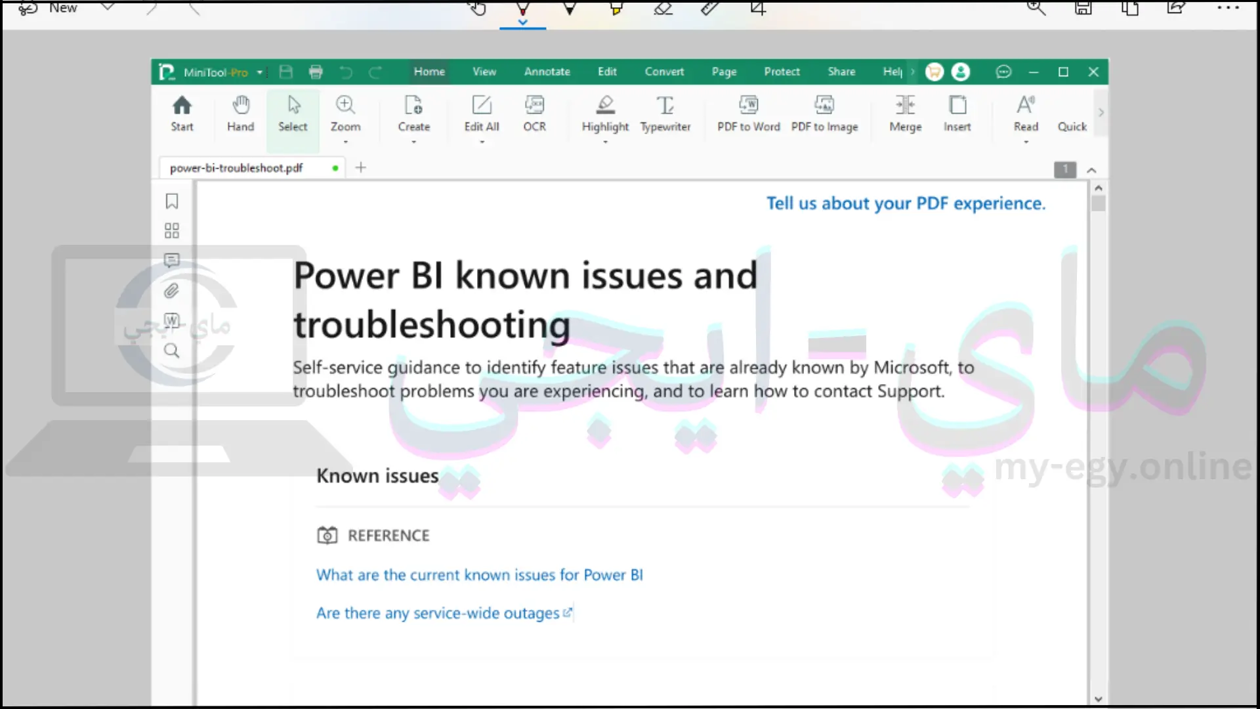Open the Share ribbon tab
Image resolution: width=1260 pixels, height=709 pixels.
[x=841, y=72]
